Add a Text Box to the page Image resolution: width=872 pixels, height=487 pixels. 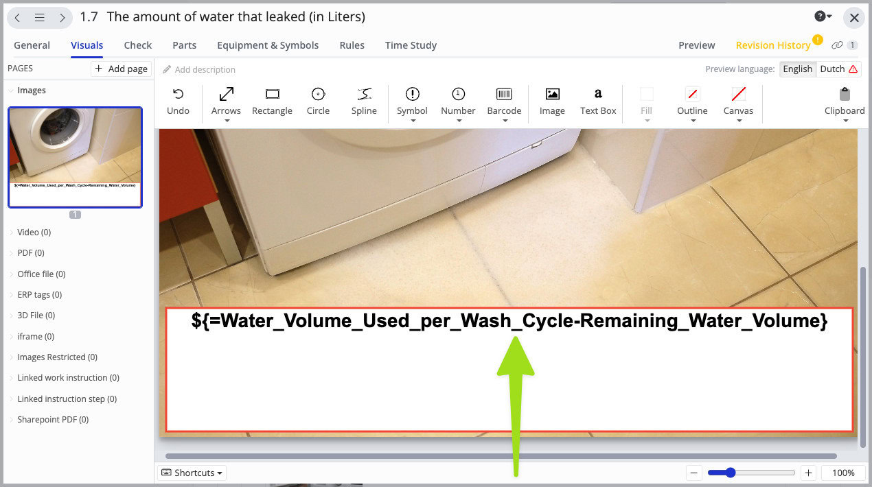[597, 102]
